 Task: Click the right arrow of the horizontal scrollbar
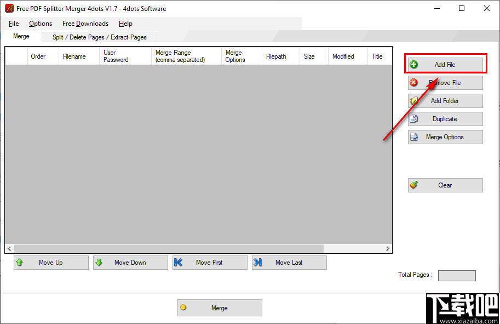(388, 248)
